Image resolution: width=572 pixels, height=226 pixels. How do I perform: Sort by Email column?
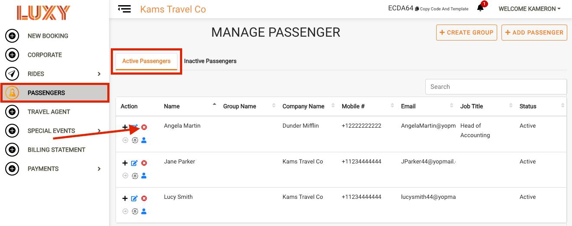point(451,106)
